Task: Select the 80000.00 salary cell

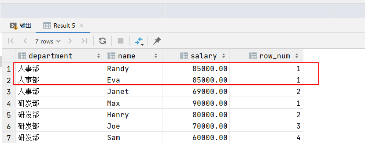Action: click(x=196, y=115)
